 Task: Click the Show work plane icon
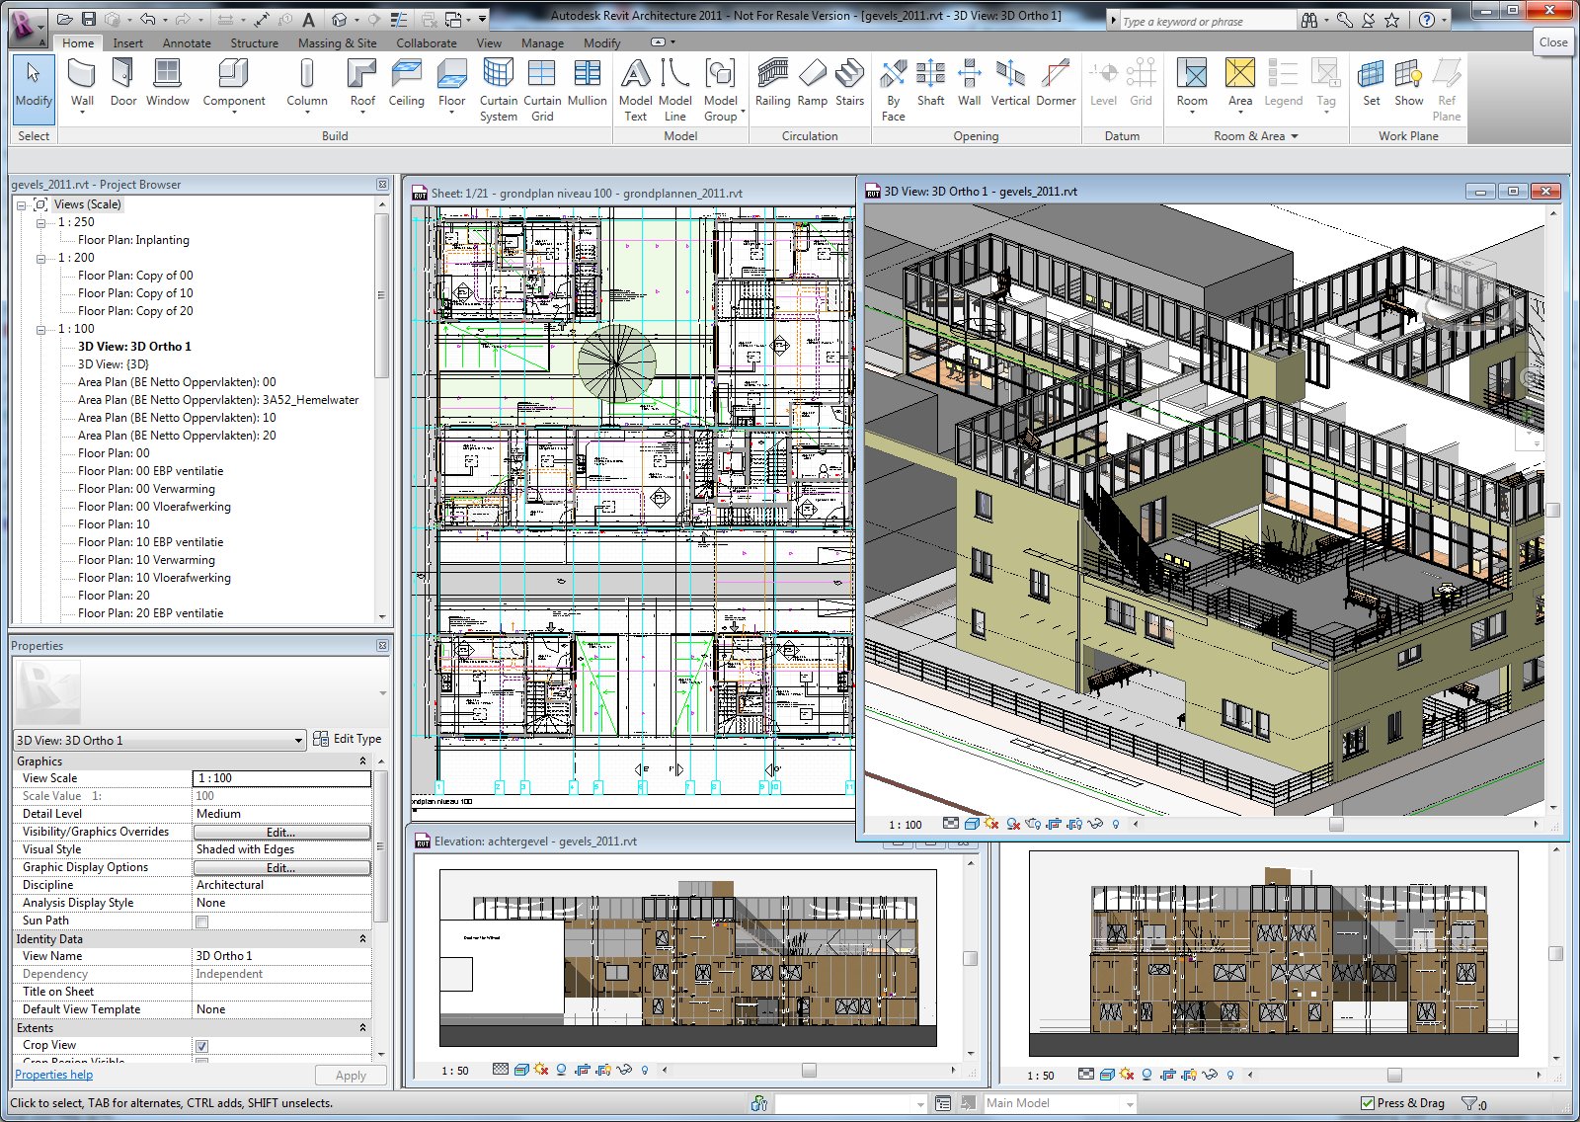pyautogui.click(x=1408, y=74)
